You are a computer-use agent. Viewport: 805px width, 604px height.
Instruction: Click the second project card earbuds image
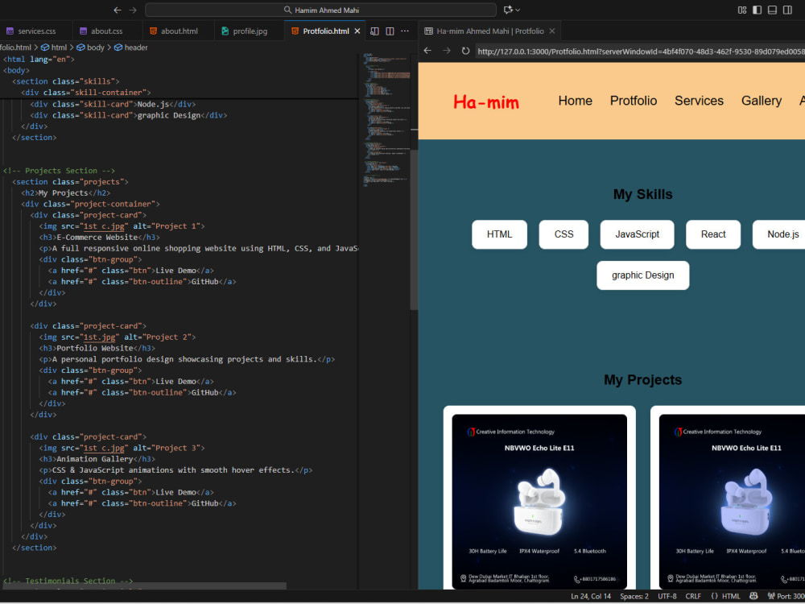point(732,502)
